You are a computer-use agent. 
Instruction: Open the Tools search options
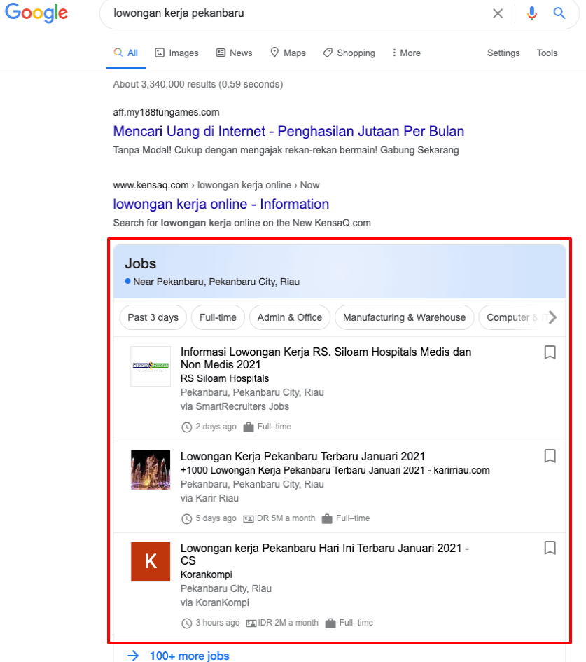click(x=547, y=53)
